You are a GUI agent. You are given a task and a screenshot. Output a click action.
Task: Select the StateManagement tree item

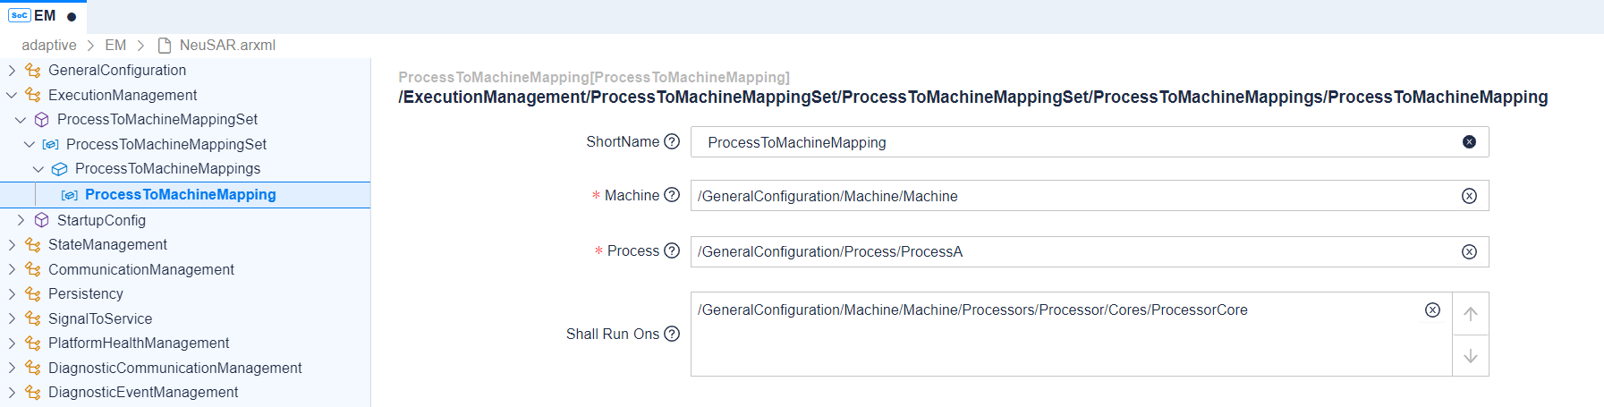click(107, 244)
